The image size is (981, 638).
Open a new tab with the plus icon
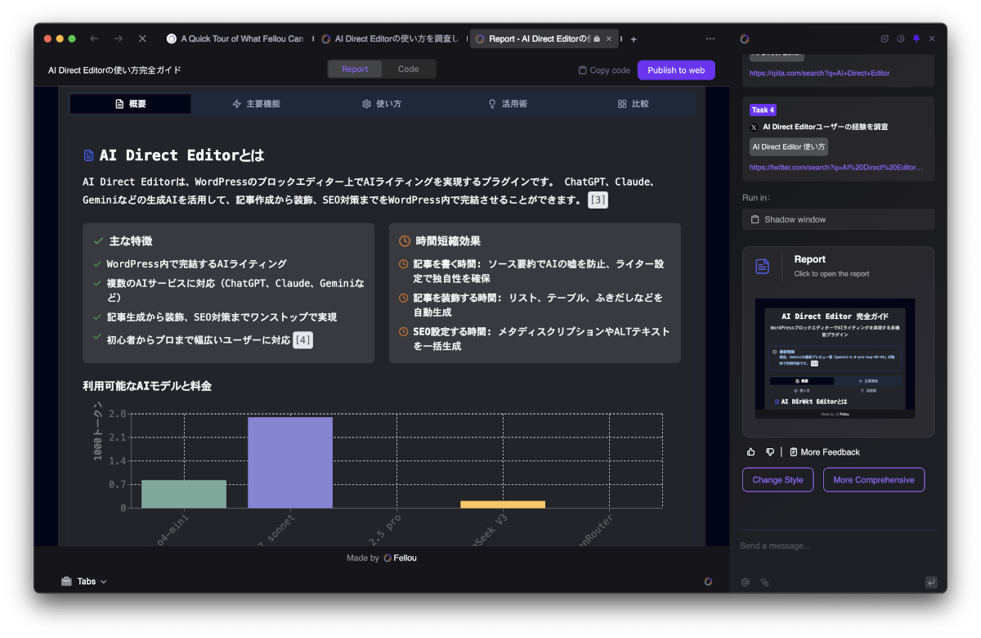pyautogui.click(x=634, y=39)
